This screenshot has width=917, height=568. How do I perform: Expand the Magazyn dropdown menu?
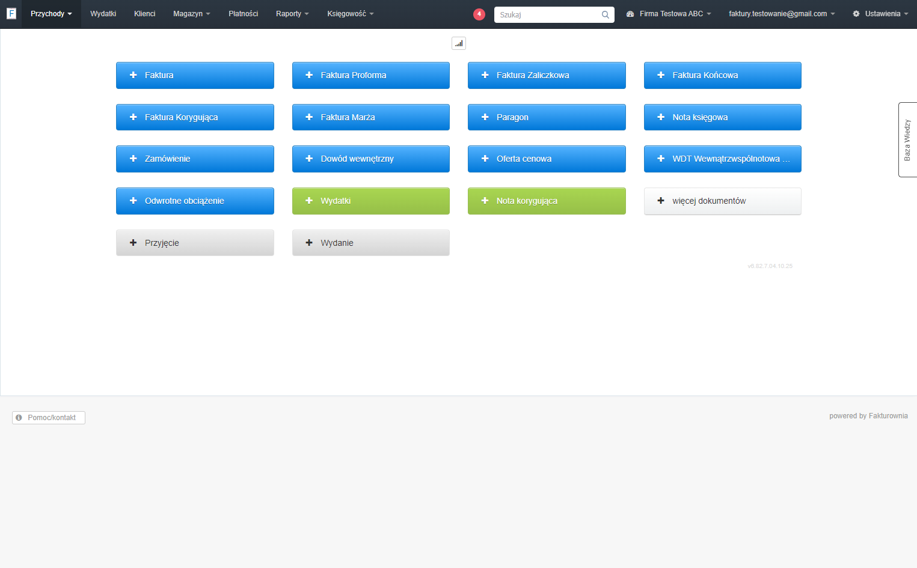pyautogui.click(x=192, y=14)
